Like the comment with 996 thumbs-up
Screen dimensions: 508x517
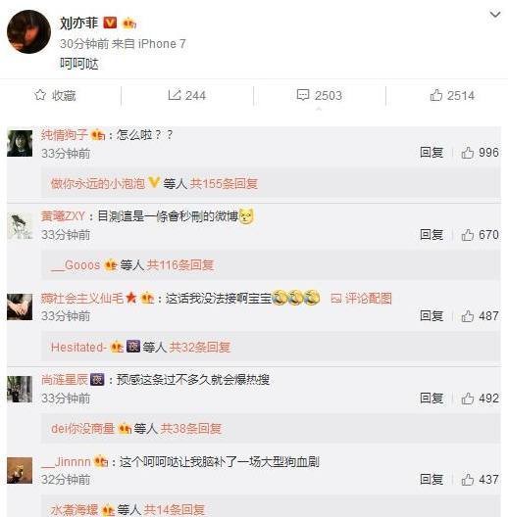(x=468, y=153)
